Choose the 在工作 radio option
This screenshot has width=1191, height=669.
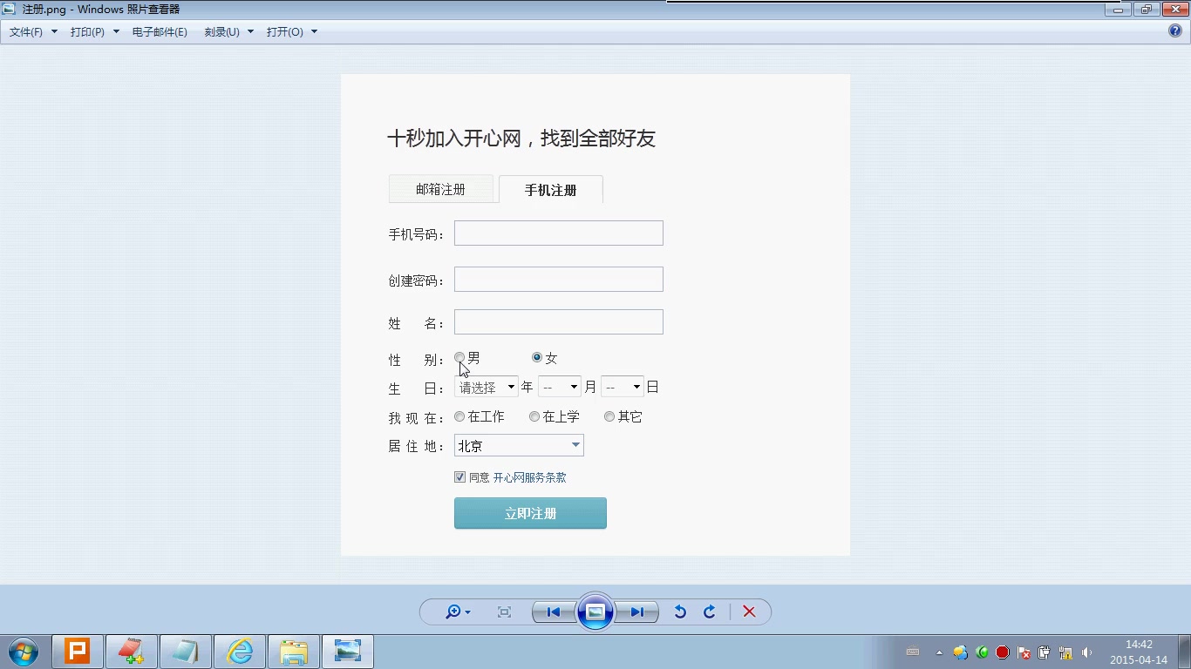coord(459,417)
